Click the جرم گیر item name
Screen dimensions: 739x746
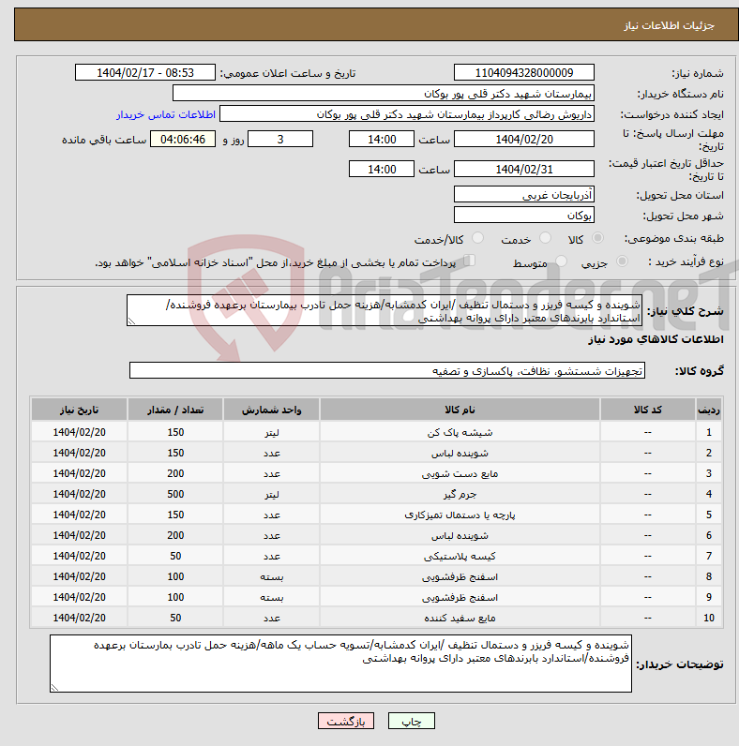[x=460, y=494]
